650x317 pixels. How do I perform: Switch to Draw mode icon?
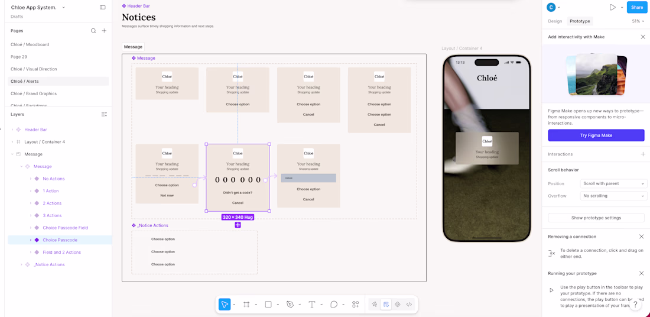(374, 305)
